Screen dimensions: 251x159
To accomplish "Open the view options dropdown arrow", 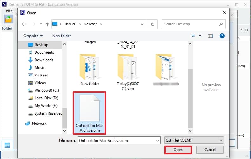I will 200,36.
